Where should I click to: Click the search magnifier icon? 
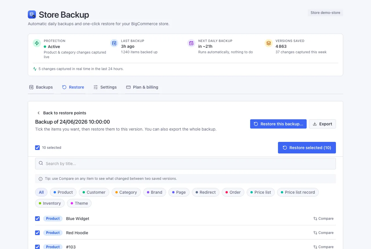tap(41, 163)
